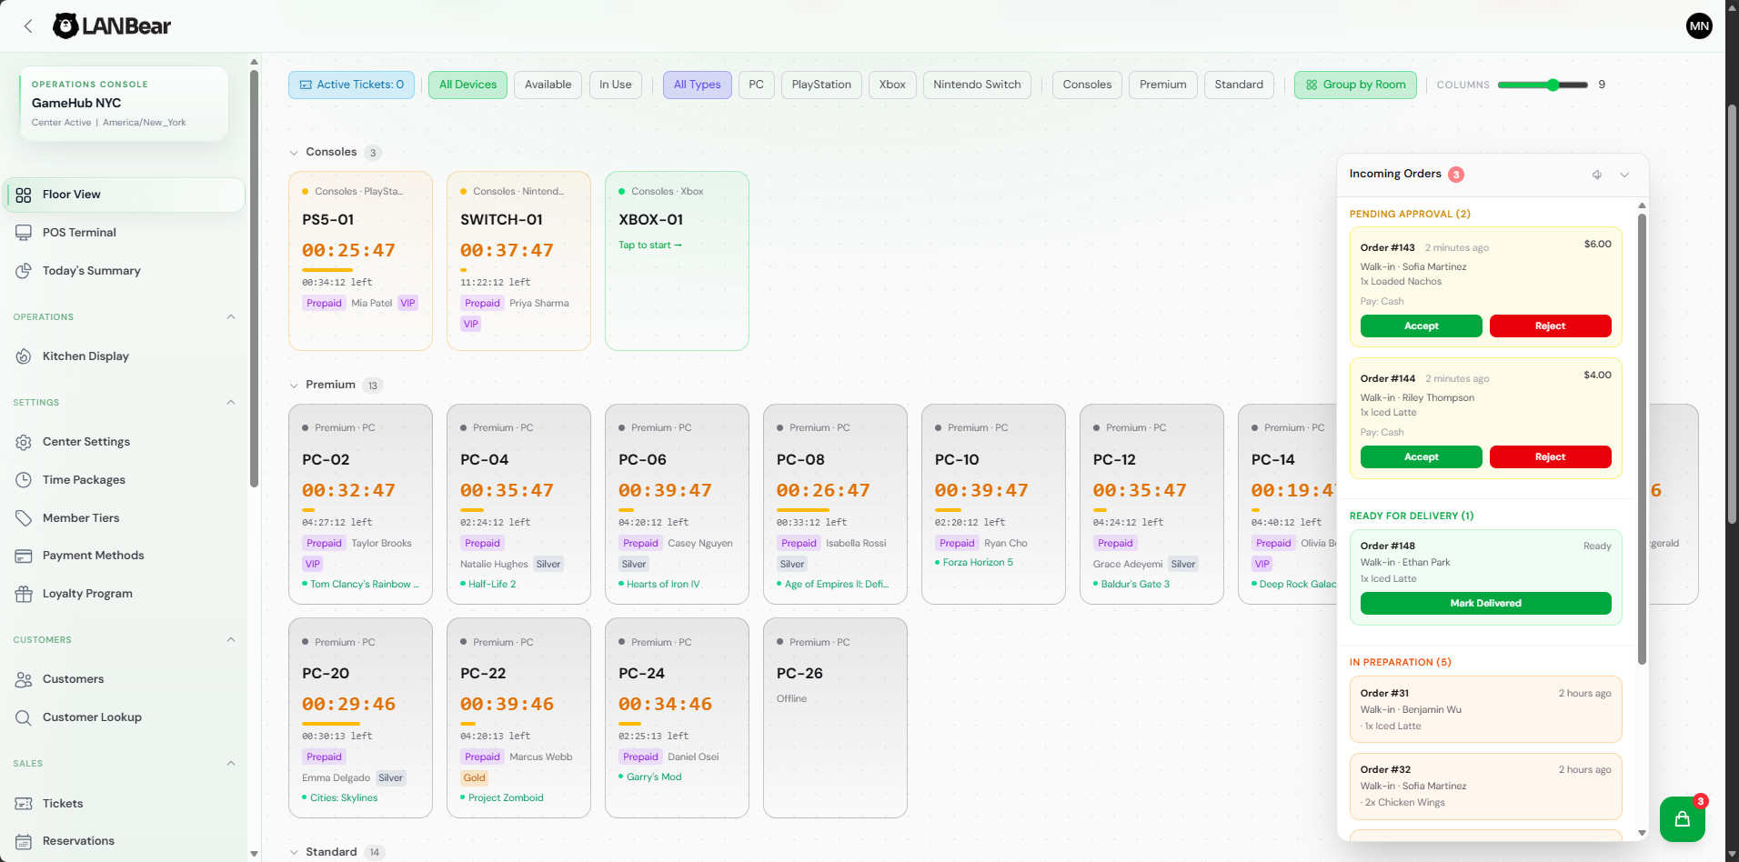
Task: Click the Member Tiers tag icon
Action: tap(24, 518)
